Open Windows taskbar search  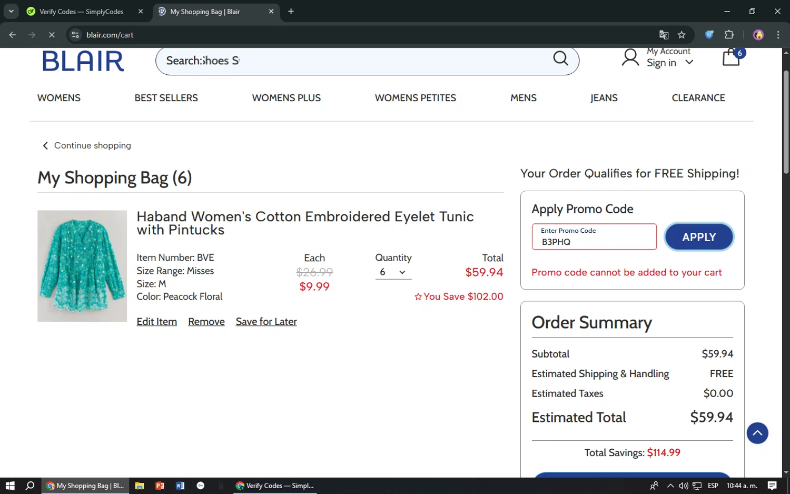coord(30,486)
